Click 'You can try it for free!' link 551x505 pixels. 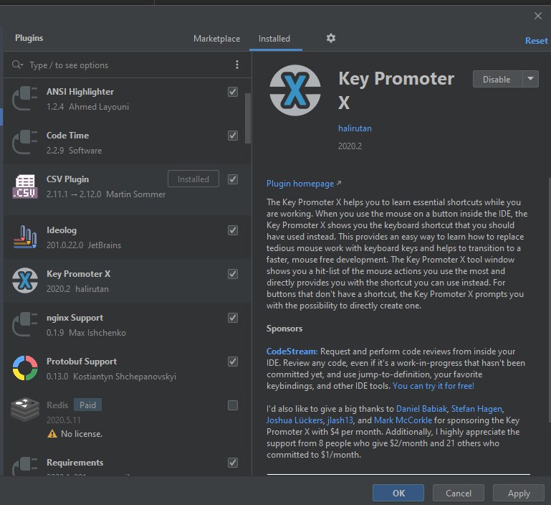433,386
